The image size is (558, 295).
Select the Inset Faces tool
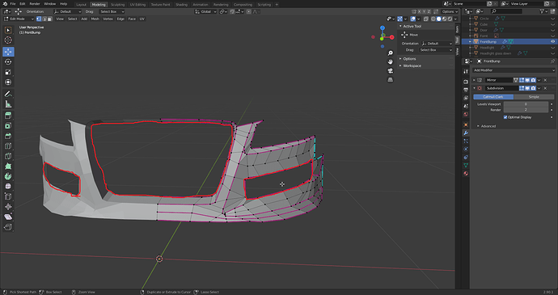[8, 125]
